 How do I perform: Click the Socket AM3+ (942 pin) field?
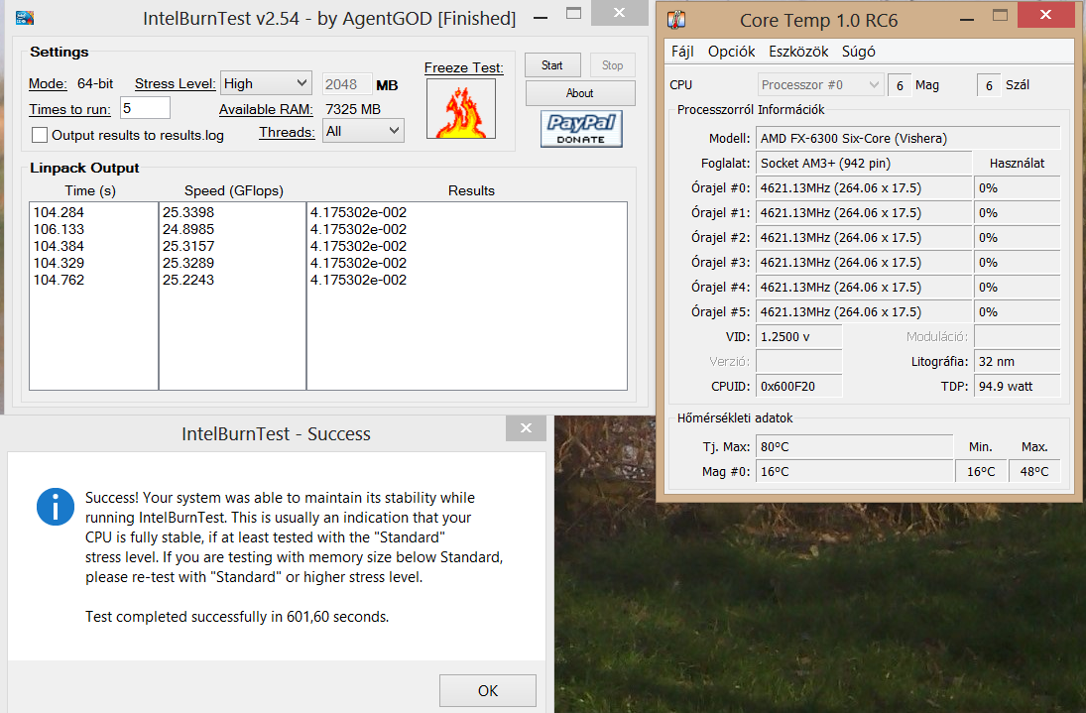pyautogui.click(x=864, y=164)
